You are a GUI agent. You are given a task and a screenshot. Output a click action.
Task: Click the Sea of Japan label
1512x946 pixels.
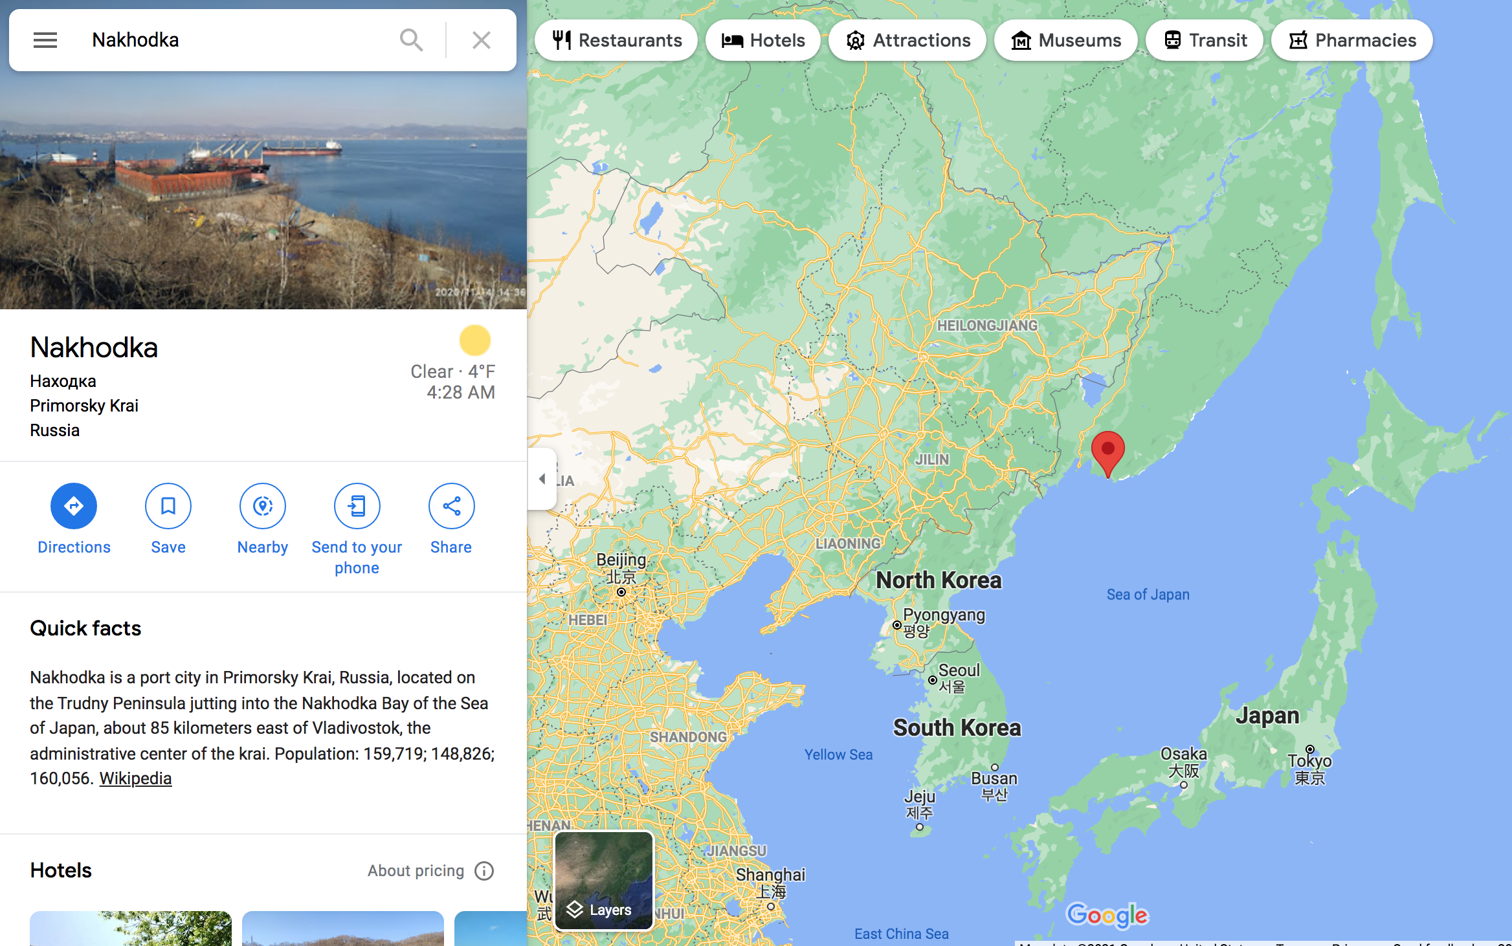tap(1148, 595)
